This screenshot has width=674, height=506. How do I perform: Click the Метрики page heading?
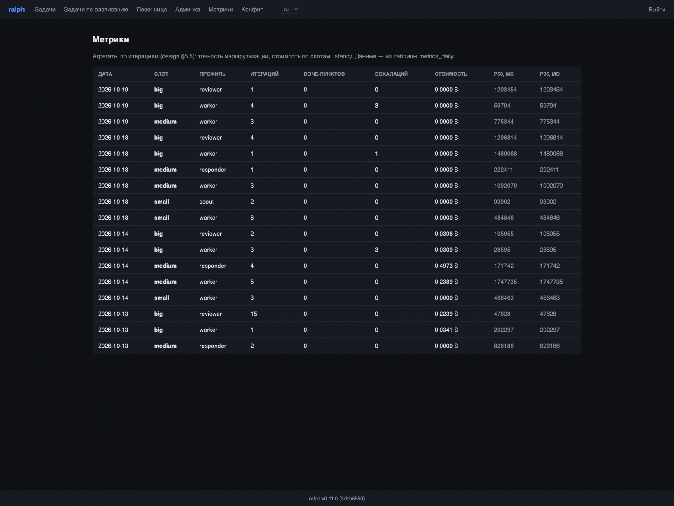coord(111,39)
